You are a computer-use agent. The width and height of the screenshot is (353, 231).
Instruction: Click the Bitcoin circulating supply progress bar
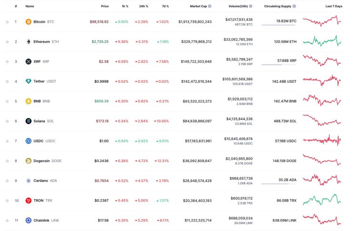[x=278, y=25]
